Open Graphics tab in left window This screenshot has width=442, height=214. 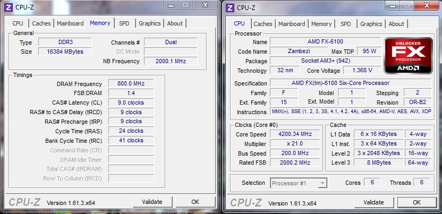click(150, 23)
